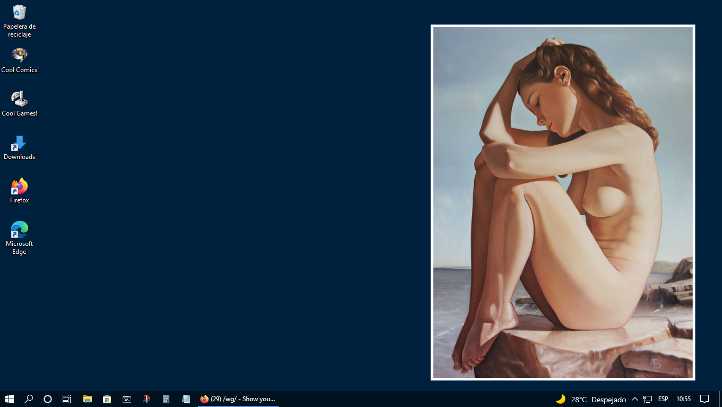
Task: Open Task View on the taskbar
Action: (67, 399)
